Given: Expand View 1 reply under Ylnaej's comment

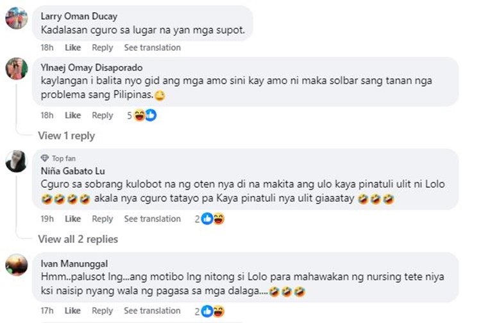Looking at the screenshot, I should 66,135.
